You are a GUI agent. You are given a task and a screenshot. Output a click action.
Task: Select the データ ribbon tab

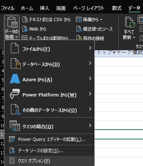pyautogui.click(x=134, y=8)
